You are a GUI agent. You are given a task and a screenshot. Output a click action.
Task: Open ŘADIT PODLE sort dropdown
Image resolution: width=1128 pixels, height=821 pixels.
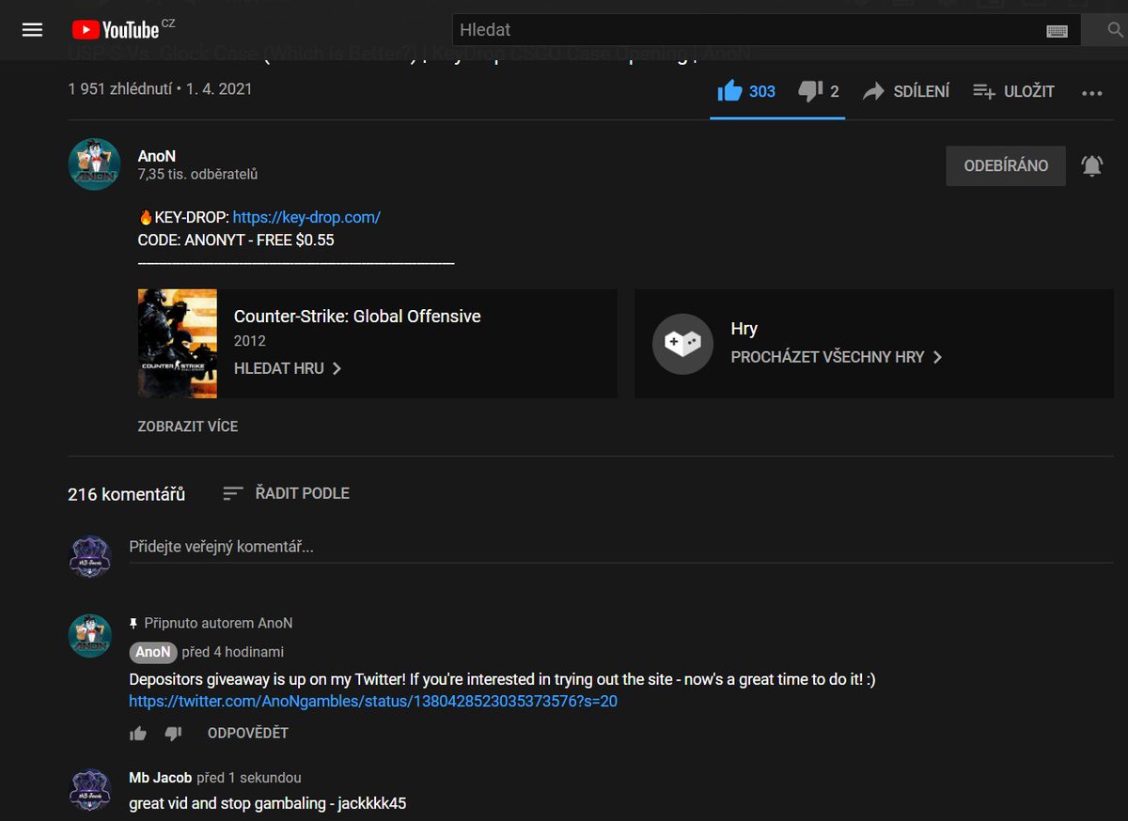pos(286,493)
